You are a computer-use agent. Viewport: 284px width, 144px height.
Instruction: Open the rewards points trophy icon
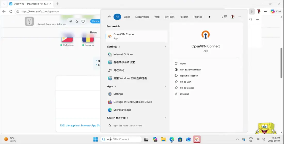click(x=224, y=17)
